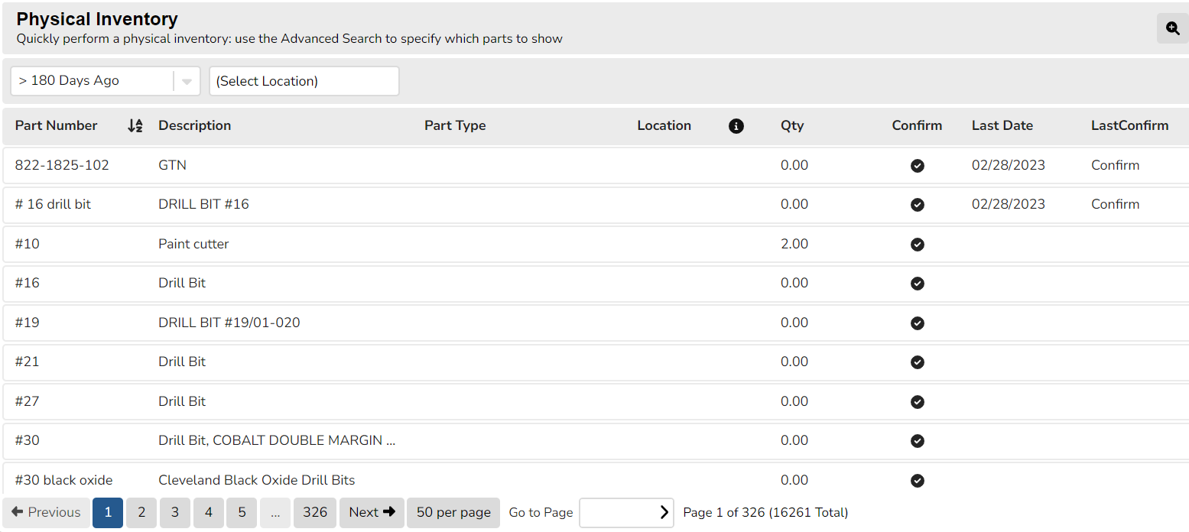Click the Location info icon
Image resolution: width=1189 pixels, height=532 pixels.
[736, 126]
